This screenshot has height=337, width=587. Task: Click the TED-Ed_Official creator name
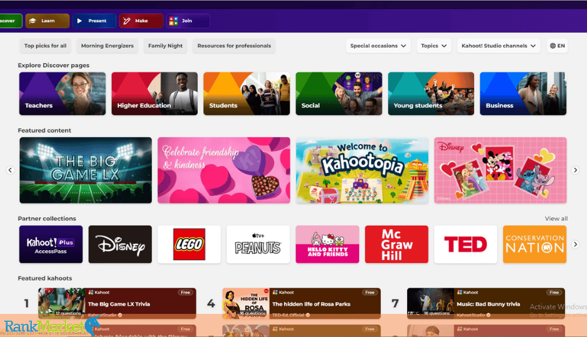coord(289,315)
